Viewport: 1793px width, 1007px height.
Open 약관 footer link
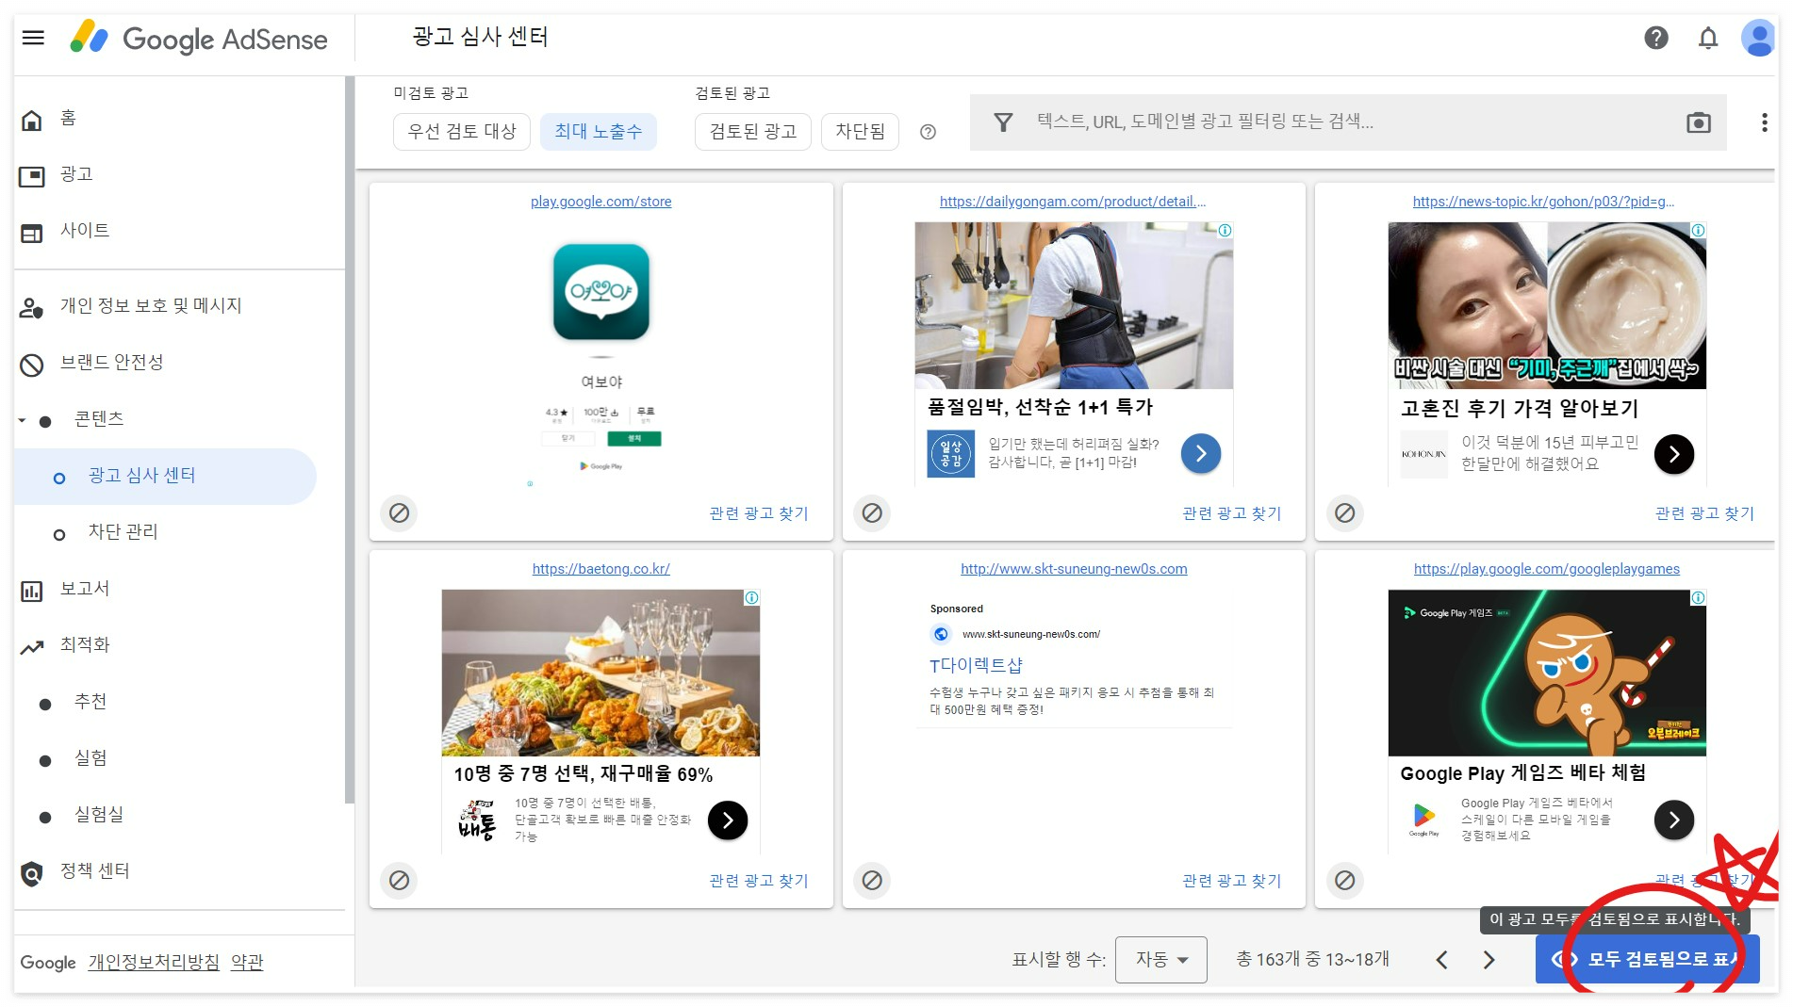[x=247, y=963]
